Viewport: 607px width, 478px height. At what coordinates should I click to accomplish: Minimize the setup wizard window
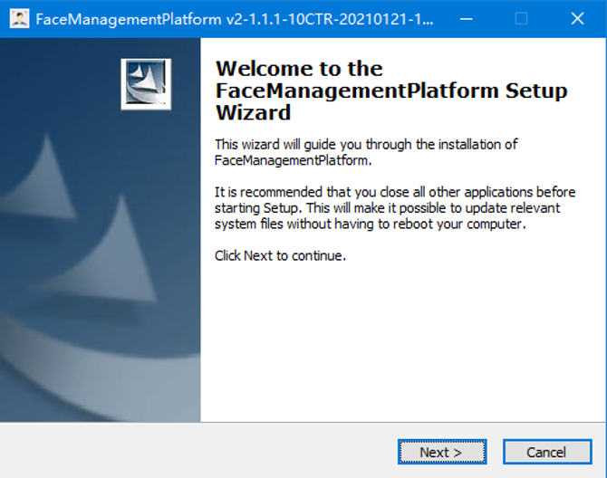465,19
